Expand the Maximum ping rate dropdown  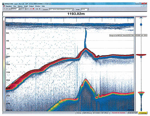point(19,9)
